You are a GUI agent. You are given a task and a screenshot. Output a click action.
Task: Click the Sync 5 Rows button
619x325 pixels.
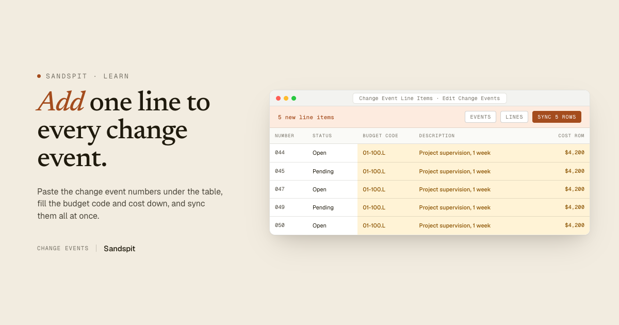[557, 117]
